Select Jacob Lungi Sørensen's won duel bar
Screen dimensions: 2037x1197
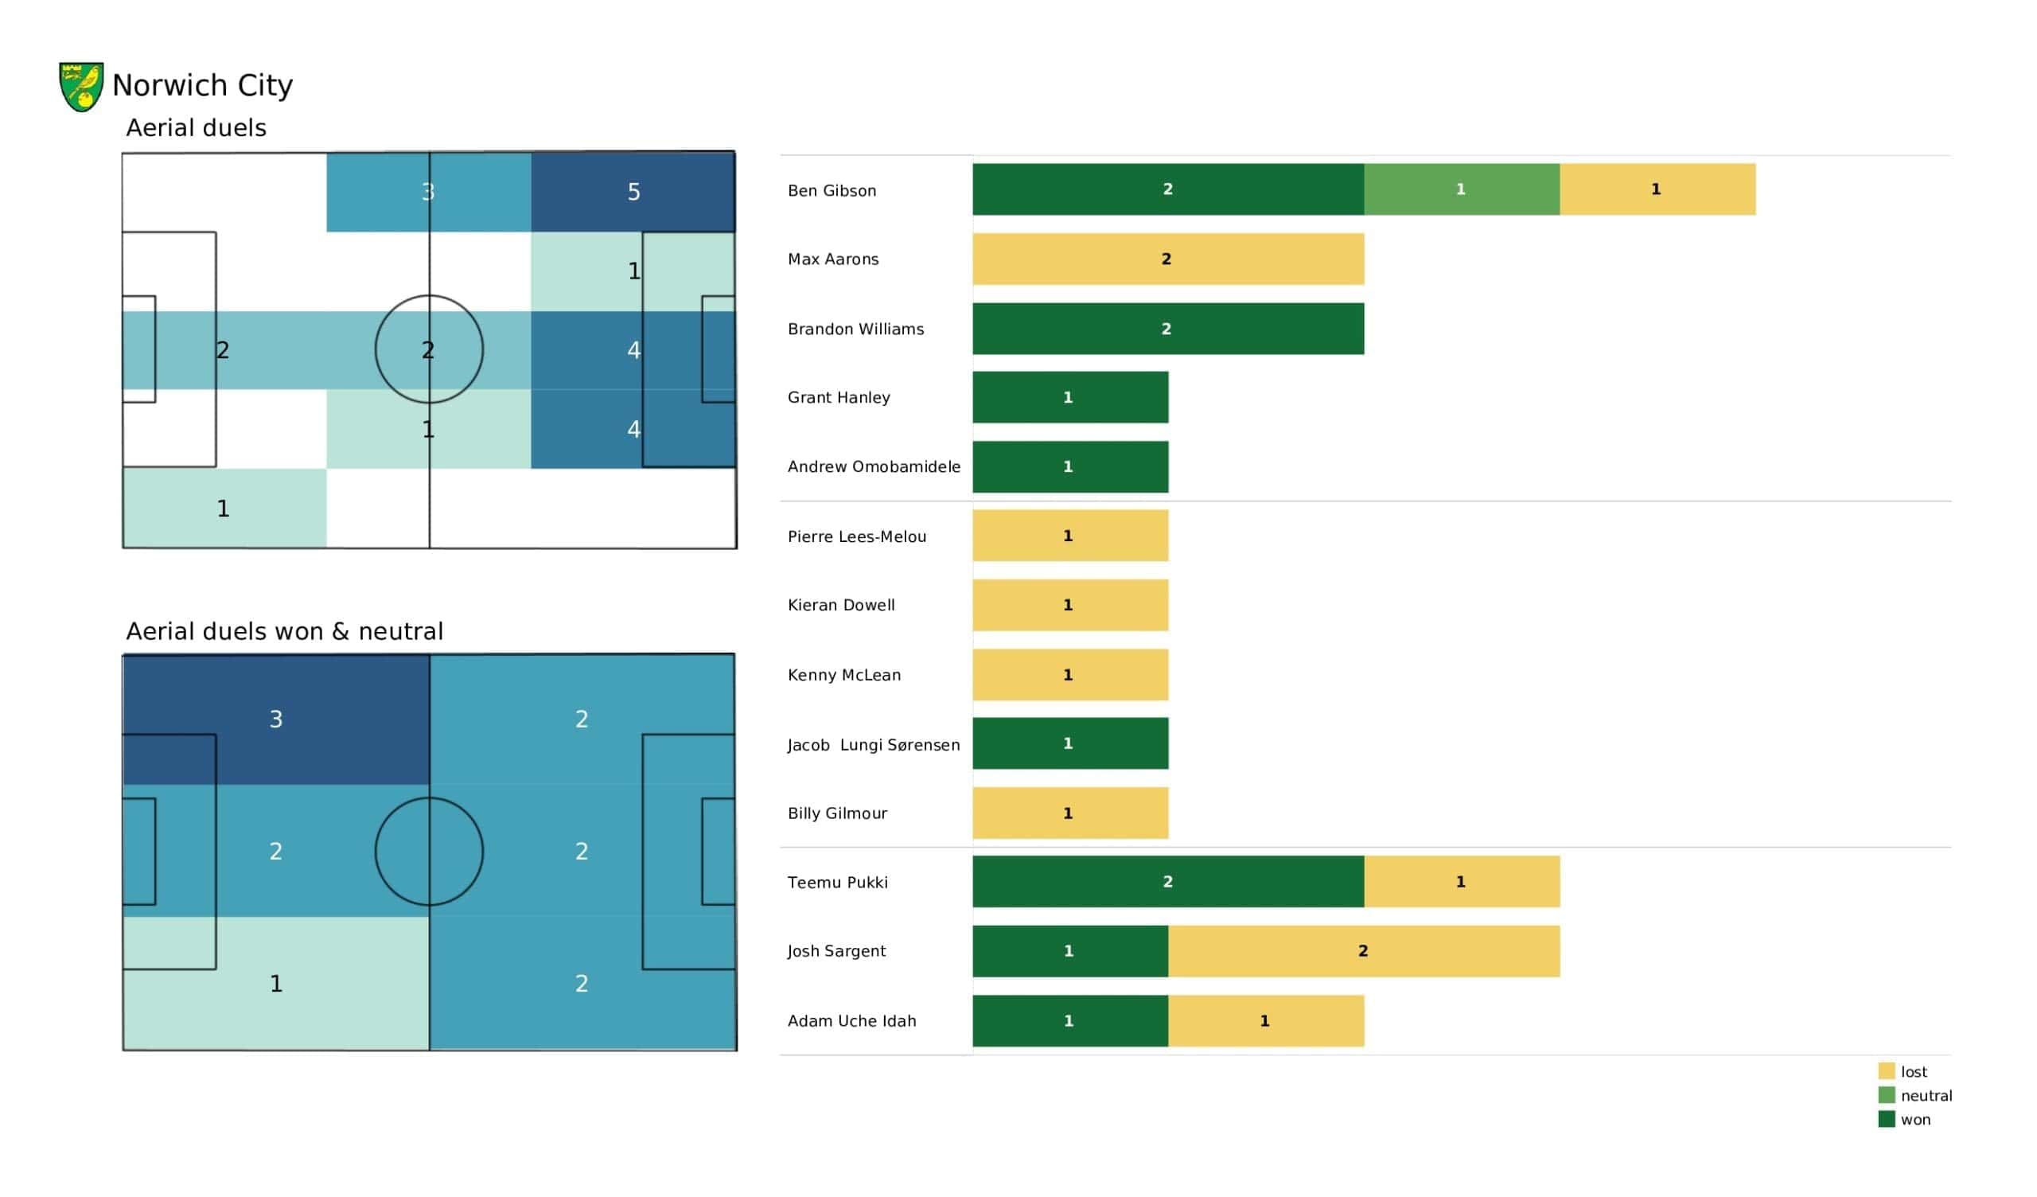[1070, 743]
